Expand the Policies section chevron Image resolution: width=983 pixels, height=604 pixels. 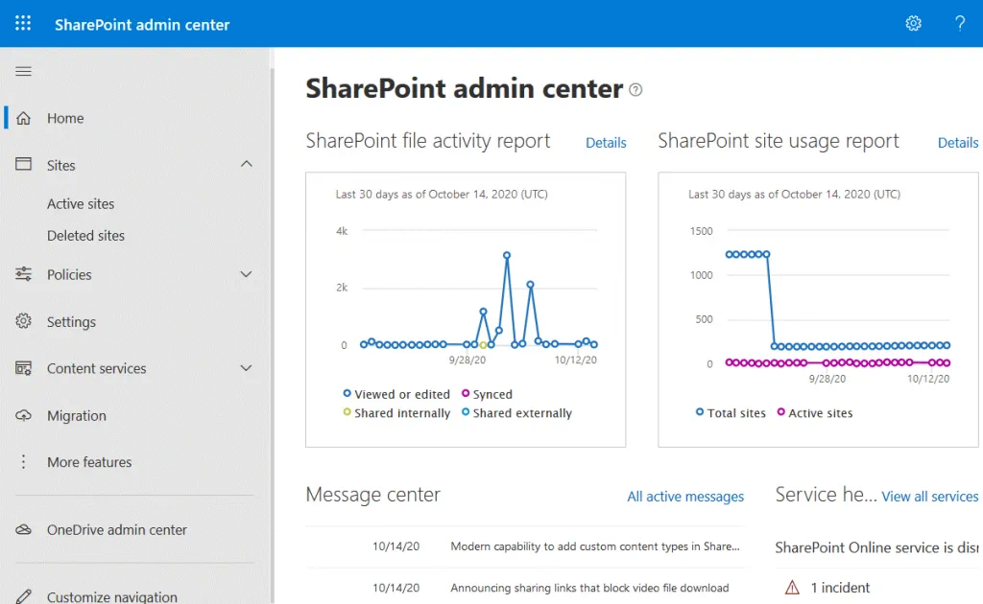click(x=246, y=274)
